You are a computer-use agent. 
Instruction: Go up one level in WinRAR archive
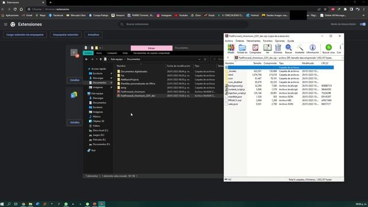click(x=228, y=57)
